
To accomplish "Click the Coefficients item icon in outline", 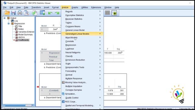I will coord(16,40).
